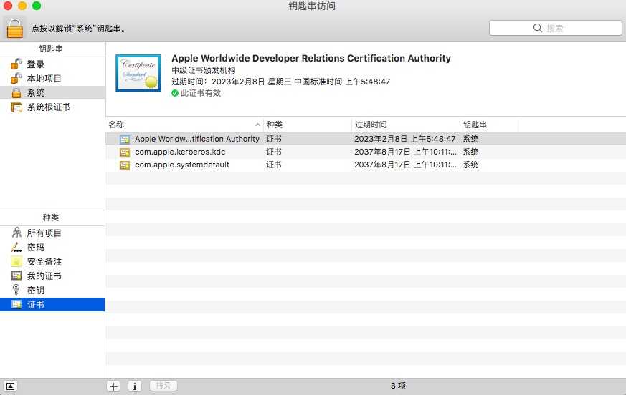Select the 系统 keychain

click(52, 93)
